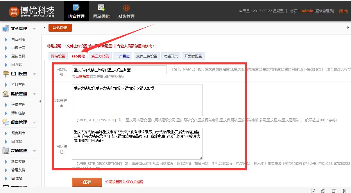Click the 链接管理 house icon
Image resolution: width=351 pixels, height=193 pixels.
point(6,94)
